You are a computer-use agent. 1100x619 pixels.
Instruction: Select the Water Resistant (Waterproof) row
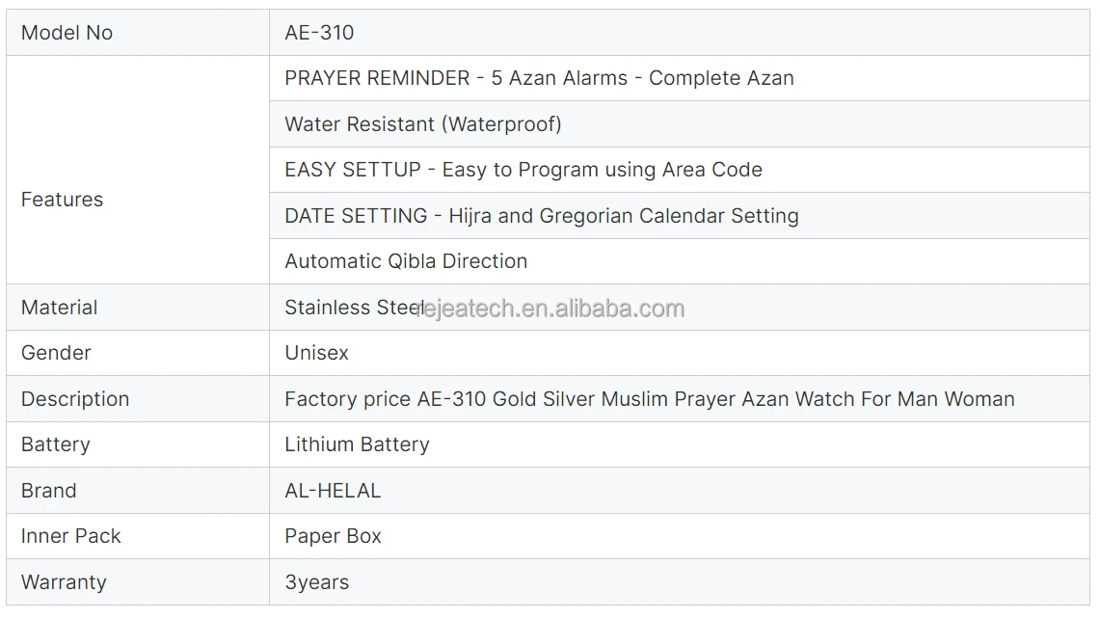tap(679, 124)
